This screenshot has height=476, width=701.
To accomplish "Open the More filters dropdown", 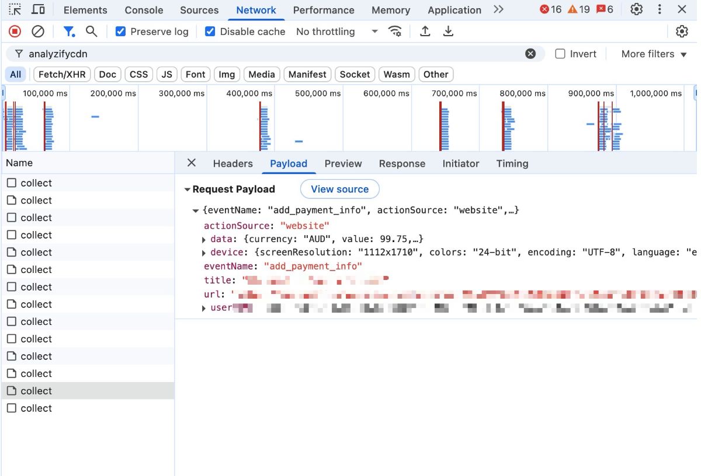I will pos(654,54).
